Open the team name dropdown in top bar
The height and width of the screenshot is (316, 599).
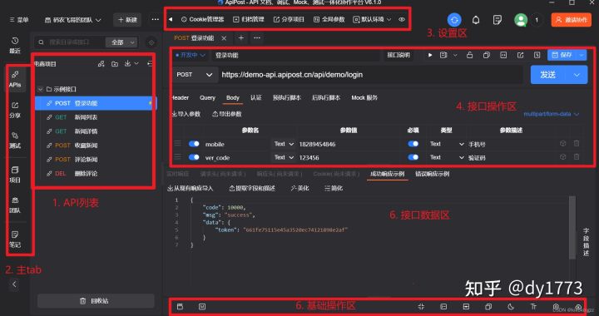tap(73, 20)
